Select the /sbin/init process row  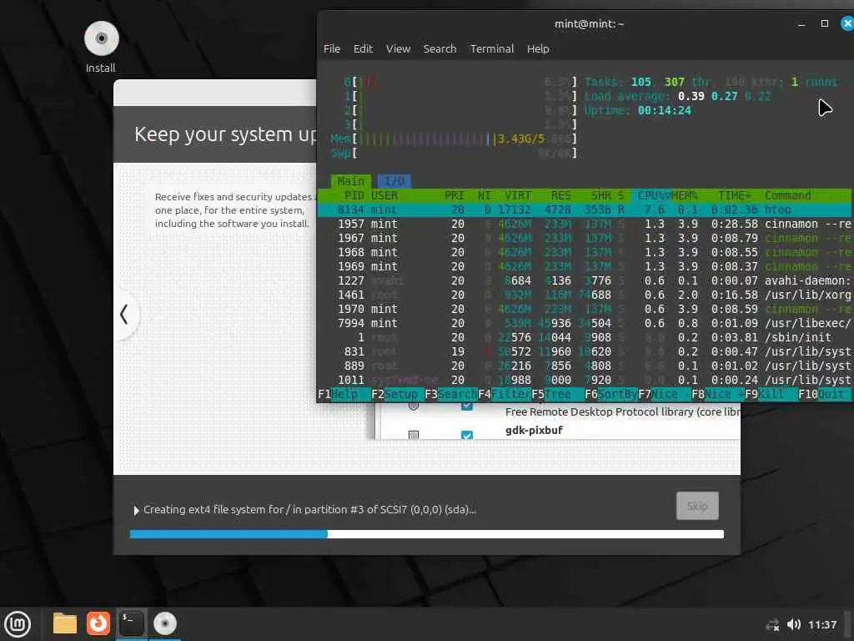(x=584, y=337)
